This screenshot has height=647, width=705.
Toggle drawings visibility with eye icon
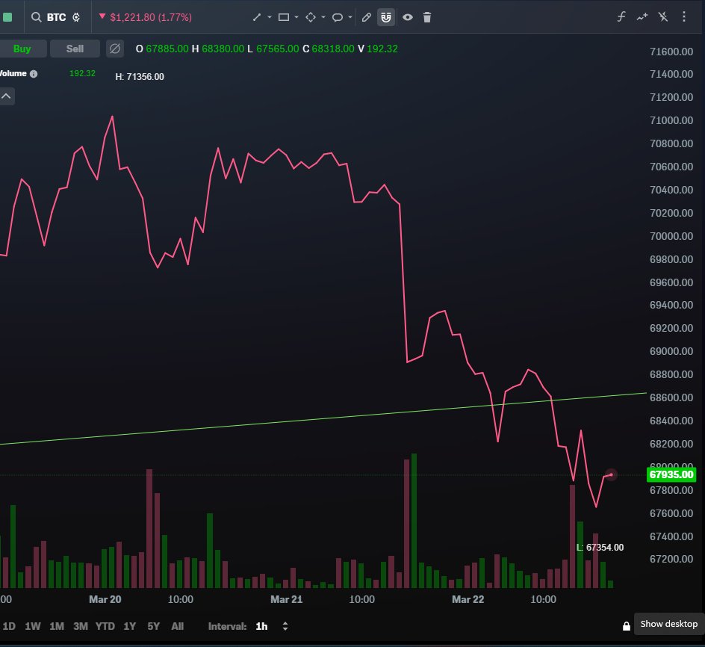[x=408, y=17]
